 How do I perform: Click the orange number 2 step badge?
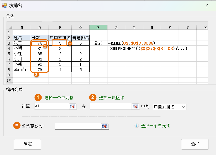93,97
